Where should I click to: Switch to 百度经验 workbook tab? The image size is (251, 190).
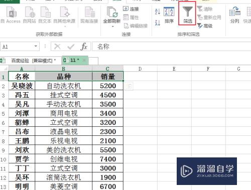pos(31,61)
